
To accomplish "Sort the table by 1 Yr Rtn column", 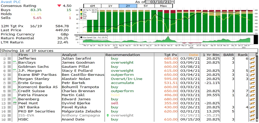I will coord(210,55).
